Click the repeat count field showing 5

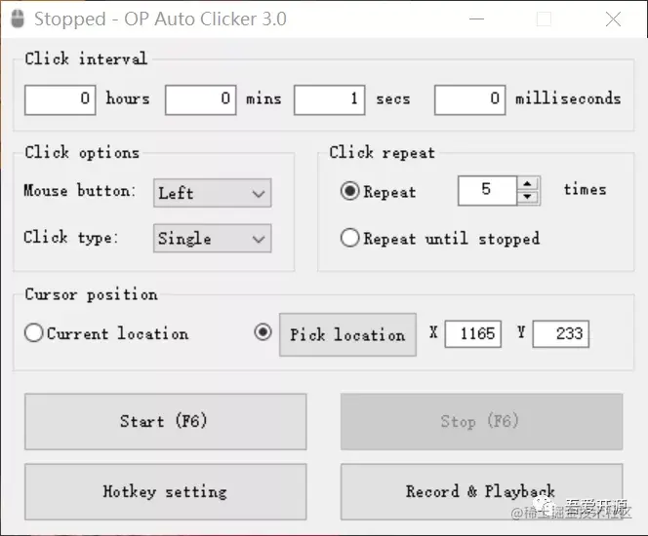tap(487, 190)
